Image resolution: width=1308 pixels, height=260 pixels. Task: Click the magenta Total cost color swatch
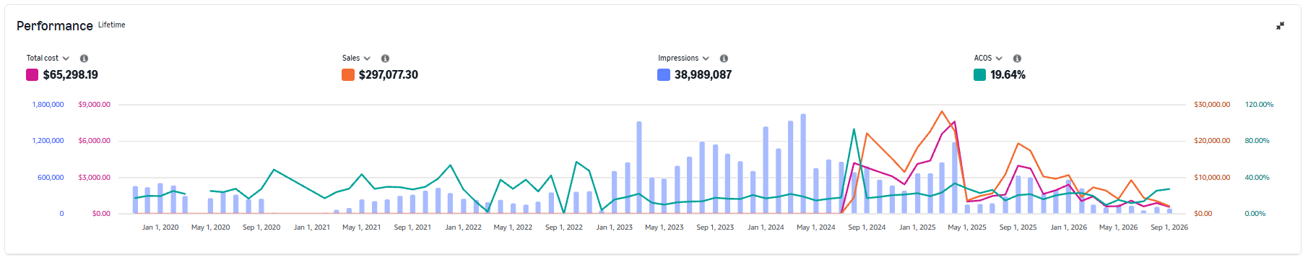[x=32, y=74]
